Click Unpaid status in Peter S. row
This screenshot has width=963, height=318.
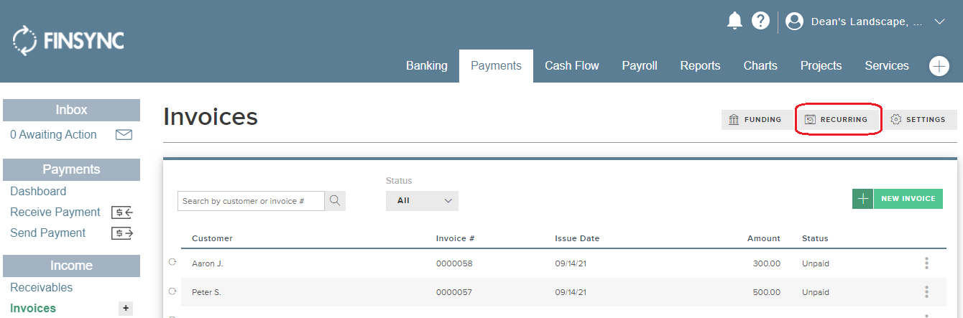coord(816,292)
